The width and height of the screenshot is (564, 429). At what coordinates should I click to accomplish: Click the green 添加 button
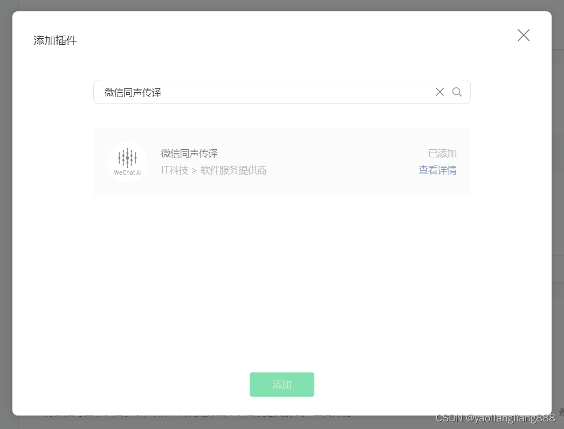point(281,384)
